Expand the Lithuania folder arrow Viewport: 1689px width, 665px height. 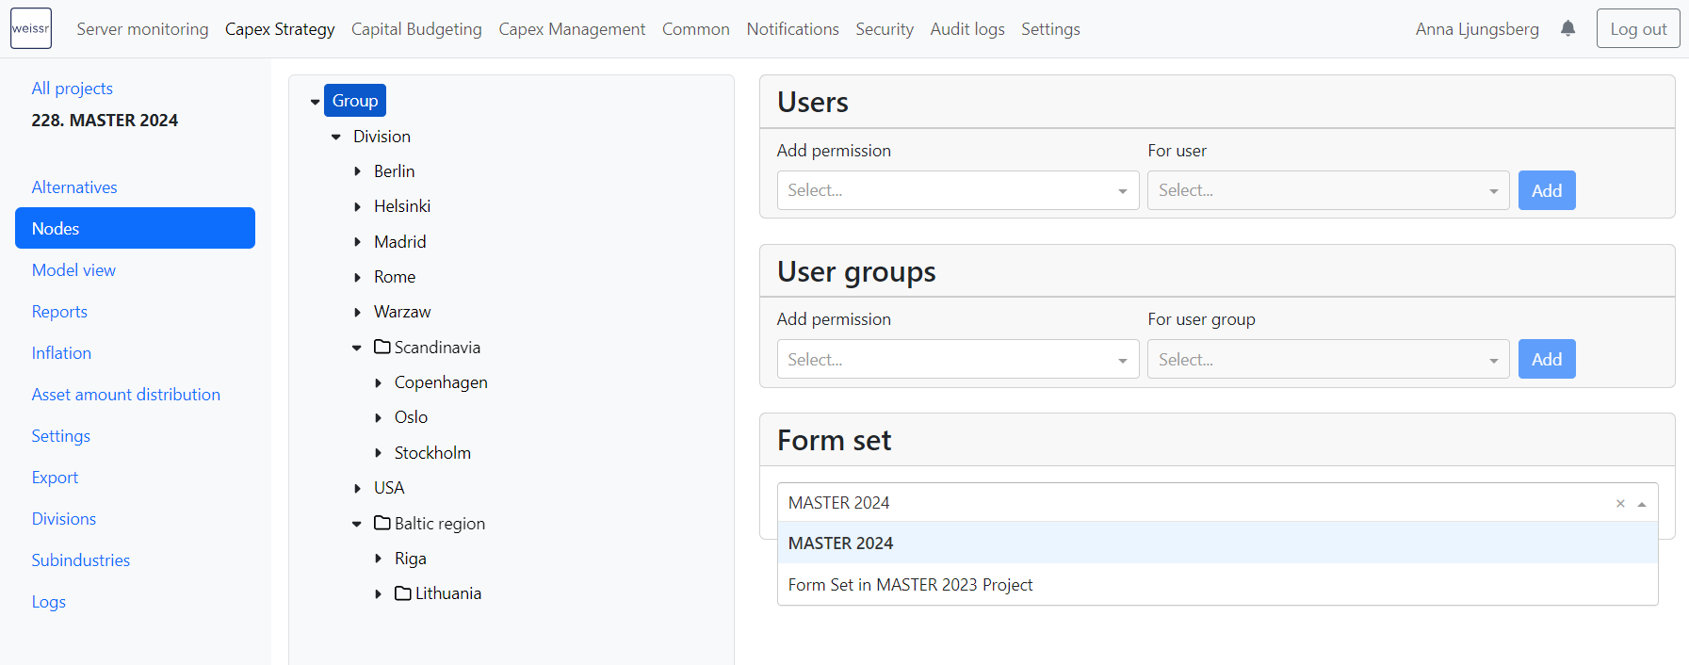pos(379,593)
